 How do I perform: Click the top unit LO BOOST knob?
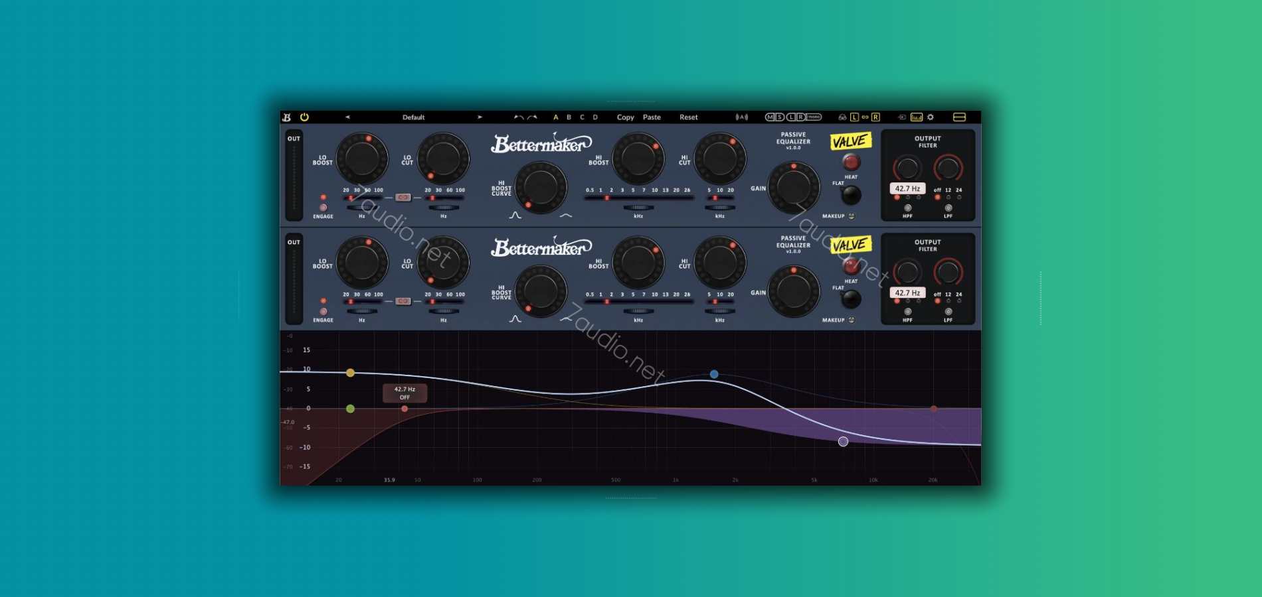[362, 159]
